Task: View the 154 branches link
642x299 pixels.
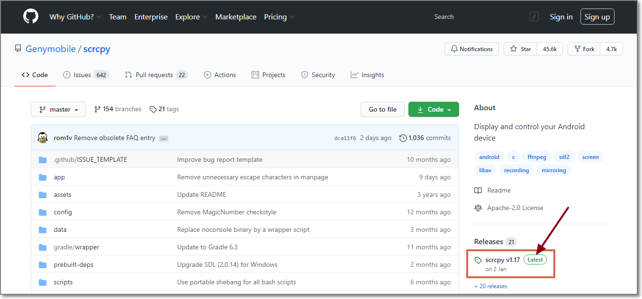Action: [118, 109]
